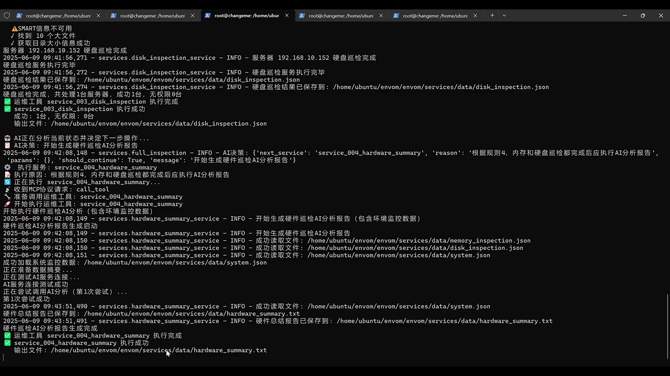Image resolution: width=670 pixels, height=376 pixels.
Task: Click the PowerShell icon on the fifth tab
Action: click(396, 16)
